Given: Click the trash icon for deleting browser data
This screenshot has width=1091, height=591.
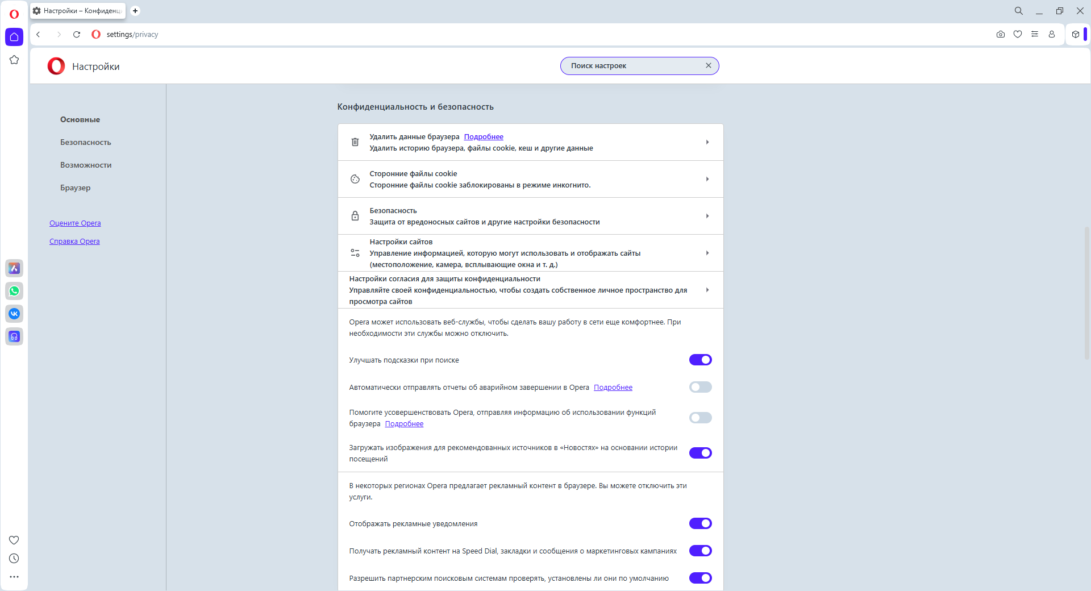Looking at the screenshot, I should pyautogui.click(x=355, y=142).
